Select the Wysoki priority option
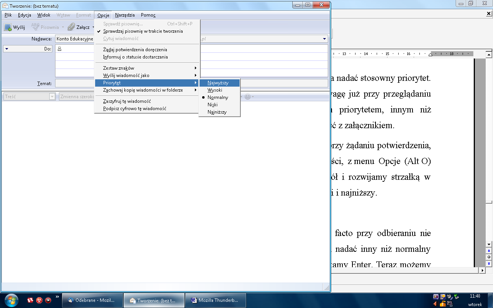The image size is (493, 308). tap(220, 90)
